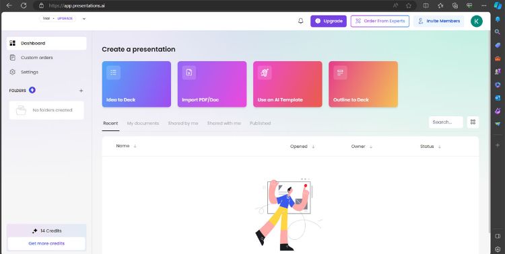Add a new folder with plus icon
Image resolution: width=505 pixels, height=254 pixels.
coord(81,91)
